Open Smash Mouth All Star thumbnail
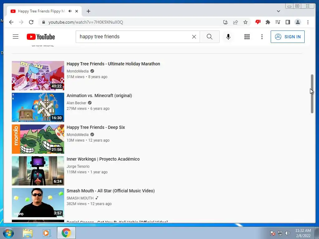 (38, 202)
